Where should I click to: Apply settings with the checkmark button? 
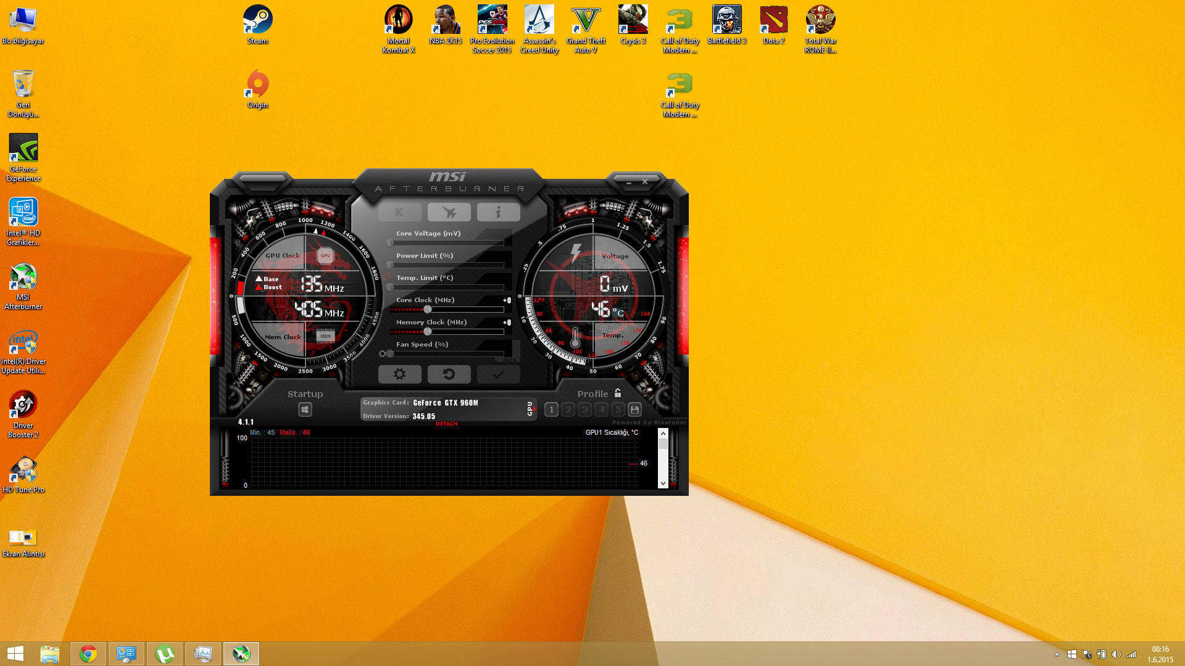click(498, 374)
